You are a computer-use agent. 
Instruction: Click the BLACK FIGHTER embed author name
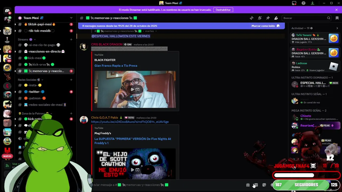pyautogui.click(x=105, y=60)
